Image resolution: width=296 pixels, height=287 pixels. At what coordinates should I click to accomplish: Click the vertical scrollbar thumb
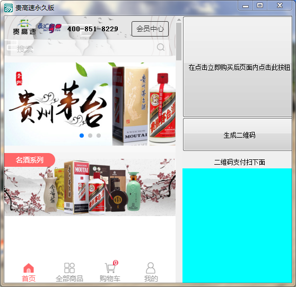point(179,41)
